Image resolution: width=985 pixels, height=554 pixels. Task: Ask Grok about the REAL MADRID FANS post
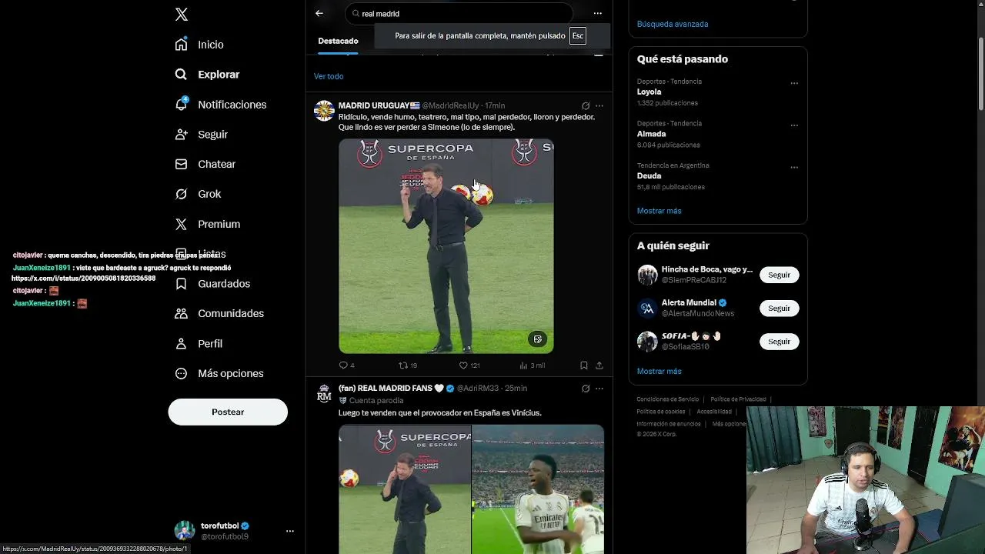tap(586, 389)
